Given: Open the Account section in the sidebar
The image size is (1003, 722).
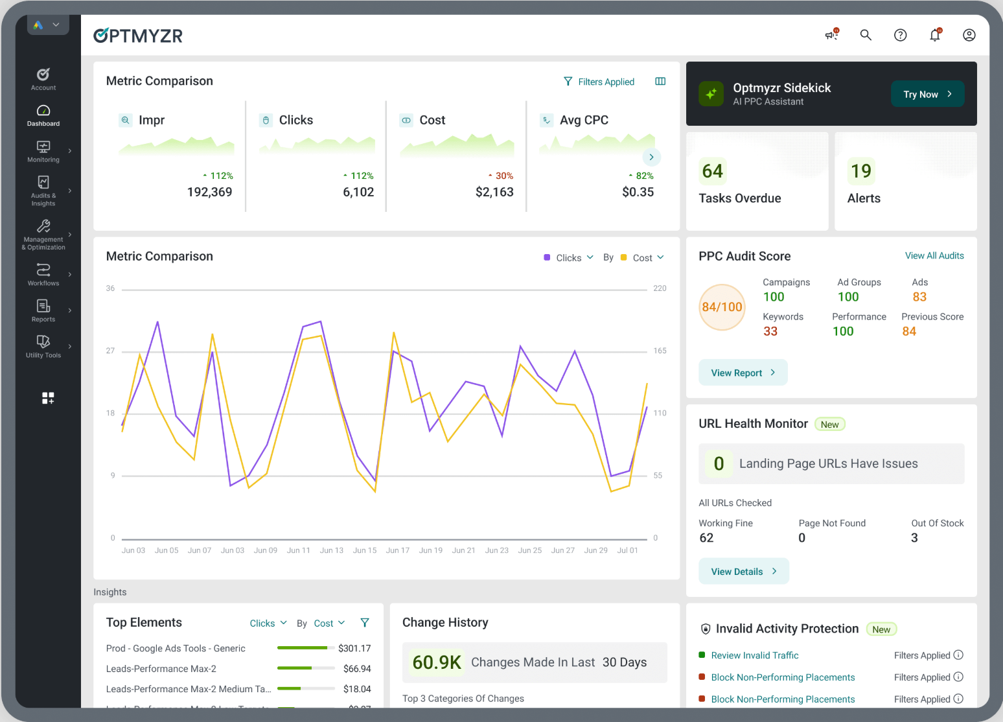Looking at the screenshot, I should point(43,78).
